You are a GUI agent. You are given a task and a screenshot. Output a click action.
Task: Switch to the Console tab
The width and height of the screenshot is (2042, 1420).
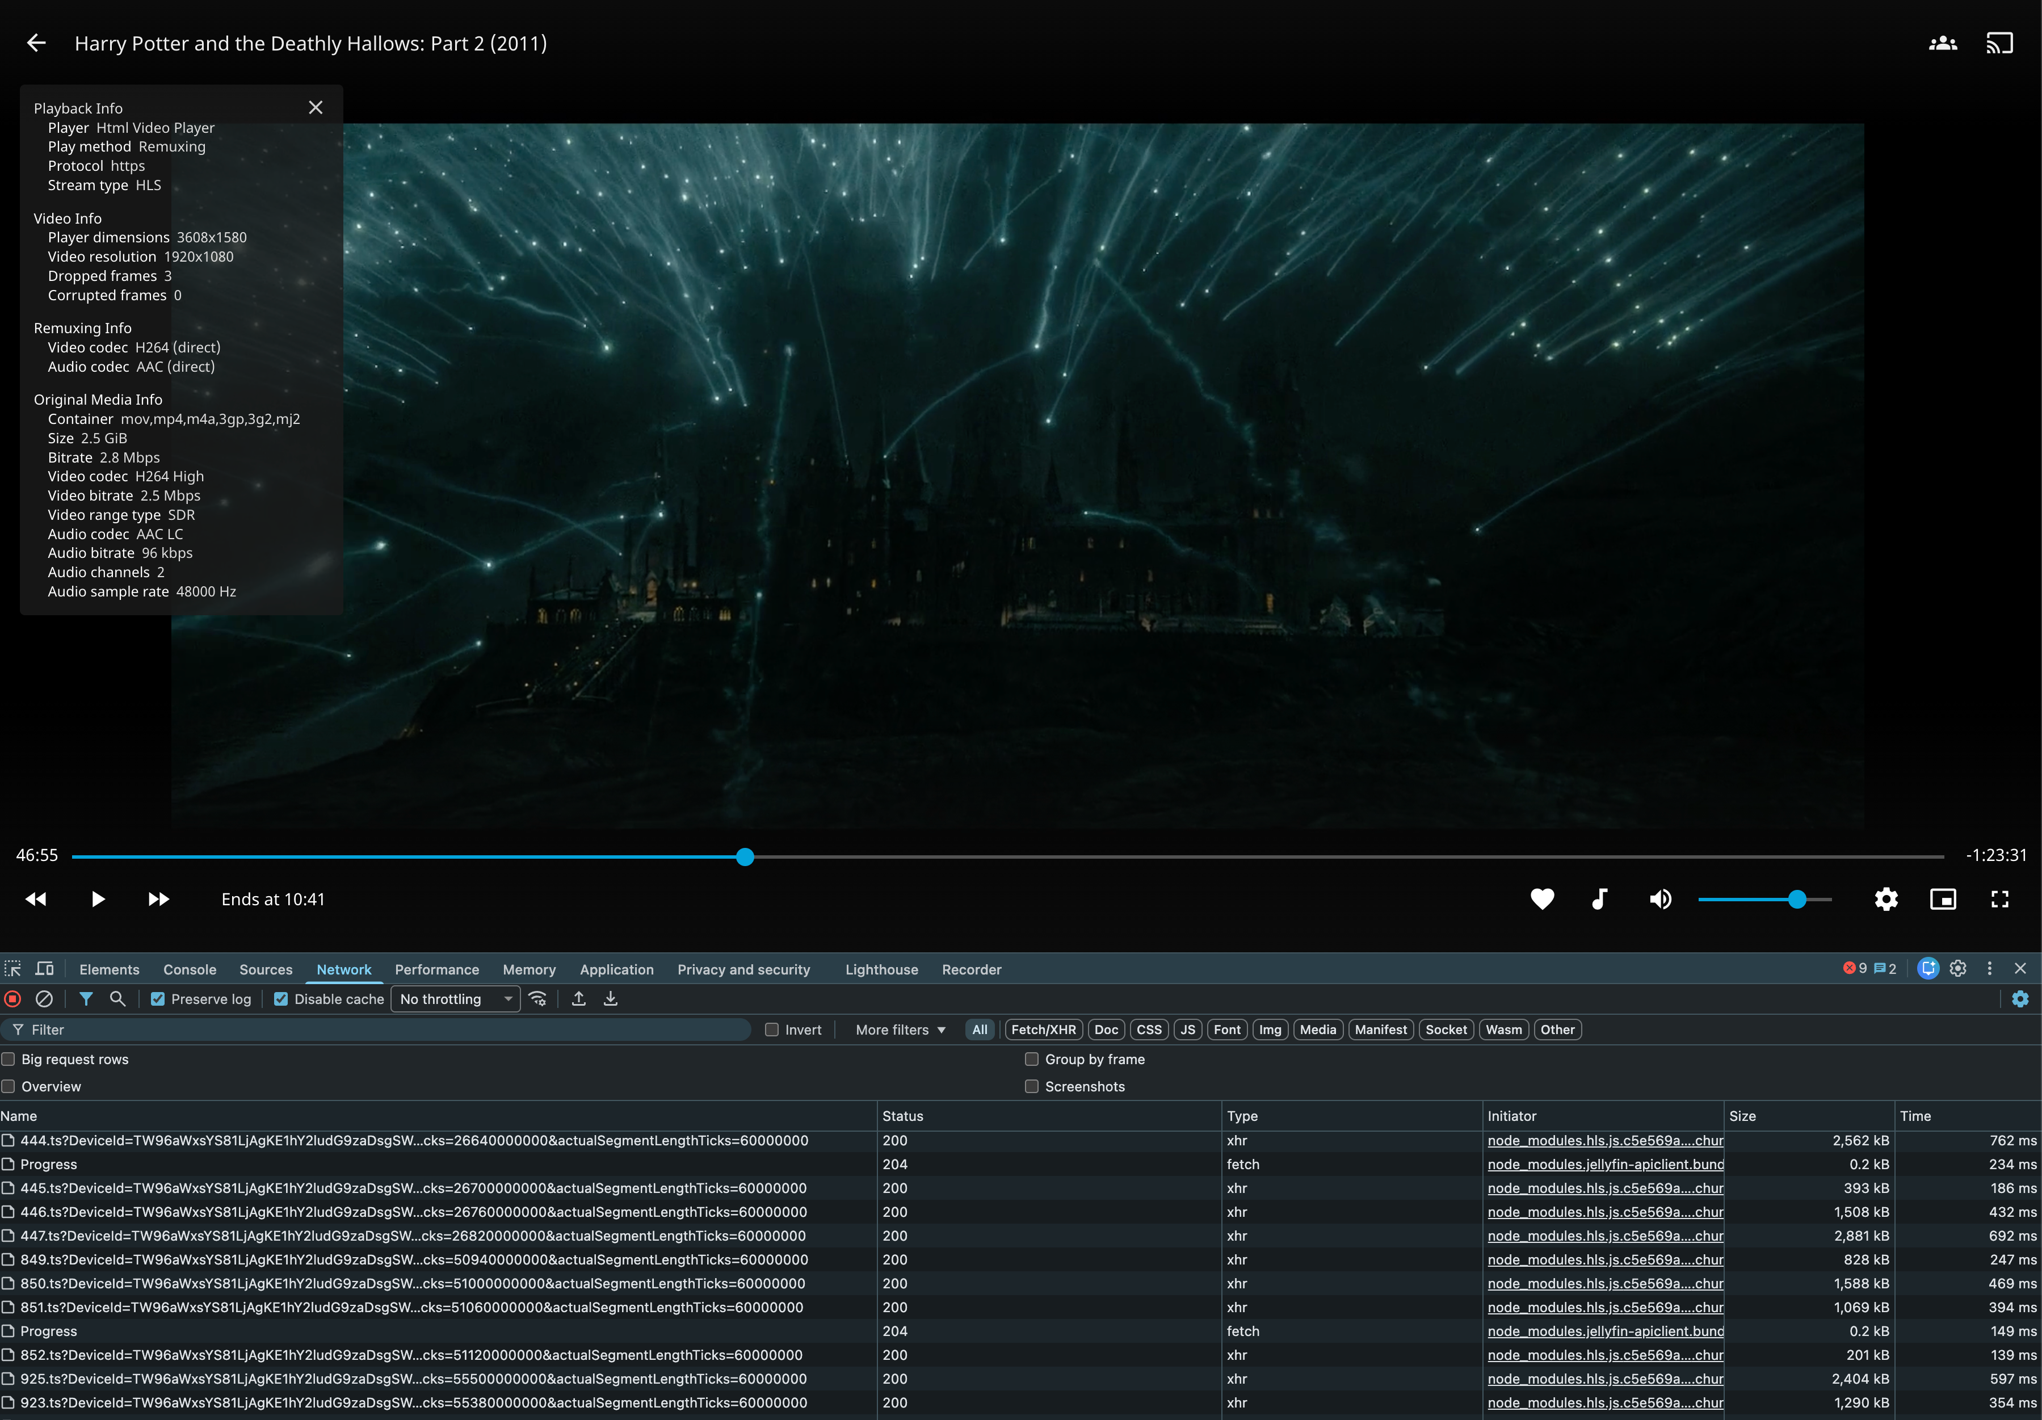pyautogui.click(x=190, y=969)
